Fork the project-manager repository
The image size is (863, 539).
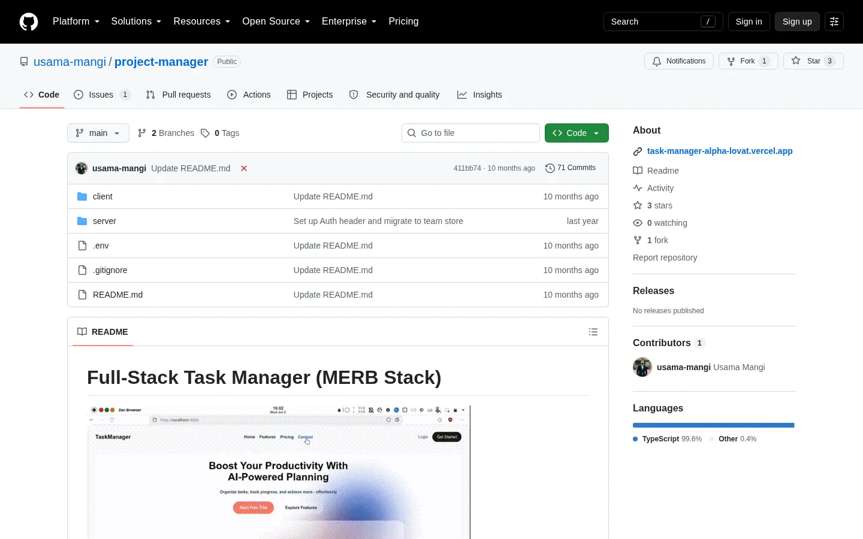coord(748,61)
